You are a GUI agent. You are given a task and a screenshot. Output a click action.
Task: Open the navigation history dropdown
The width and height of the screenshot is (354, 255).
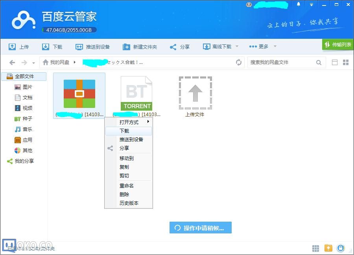33,63
